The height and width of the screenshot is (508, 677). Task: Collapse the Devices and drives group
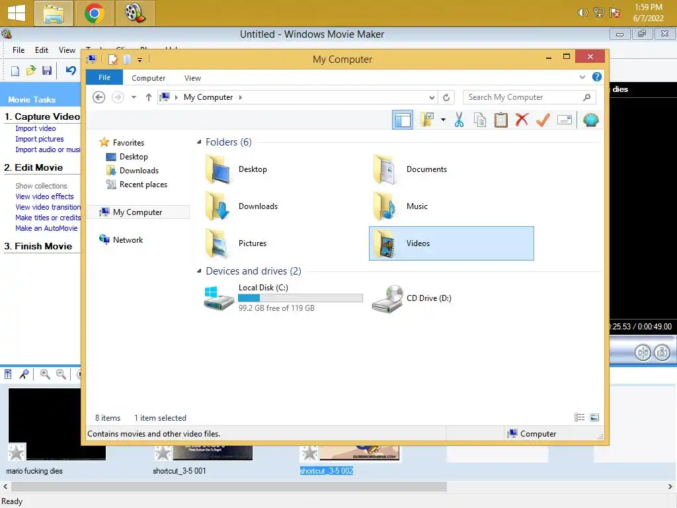tap(199, 271)
